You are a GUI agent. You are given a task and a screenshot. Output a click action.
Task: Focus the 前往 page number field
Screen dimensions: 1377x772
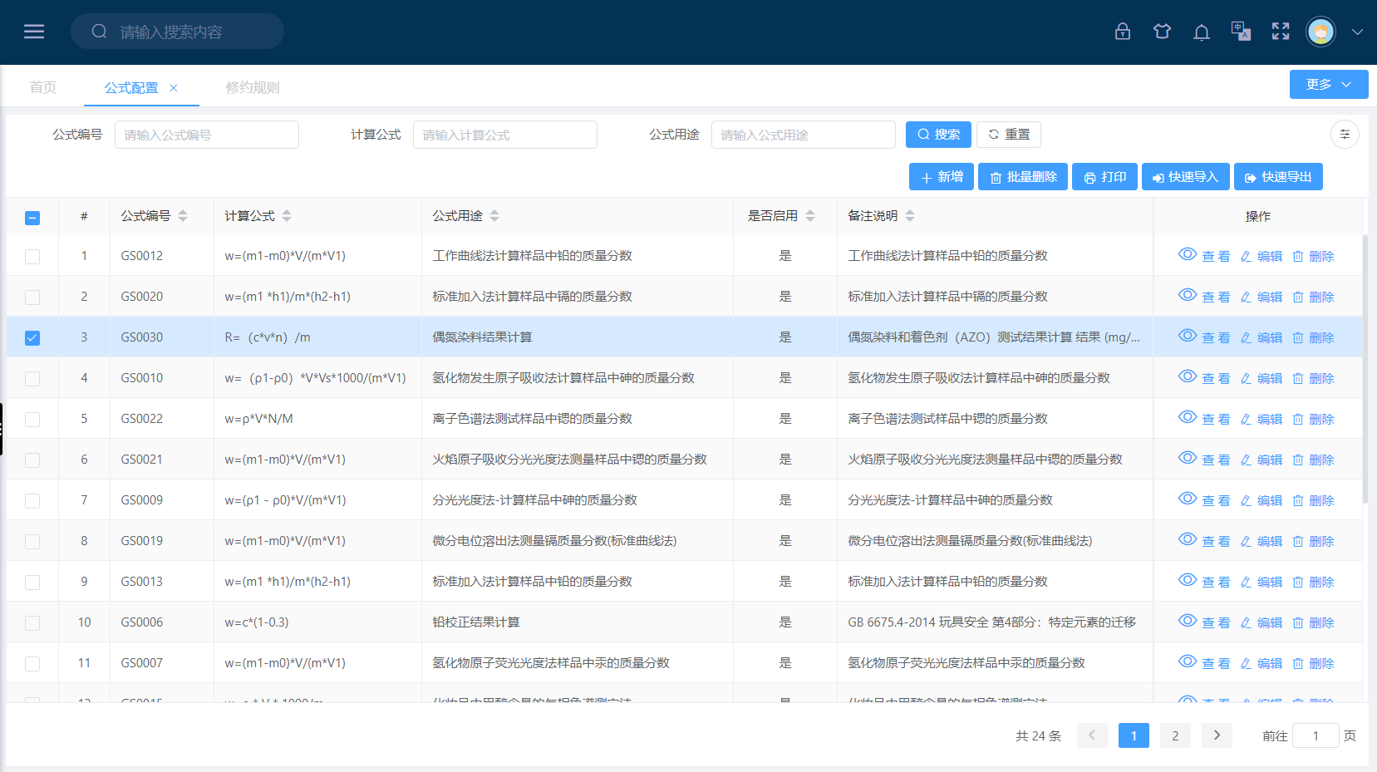[x=1316, y=735]
